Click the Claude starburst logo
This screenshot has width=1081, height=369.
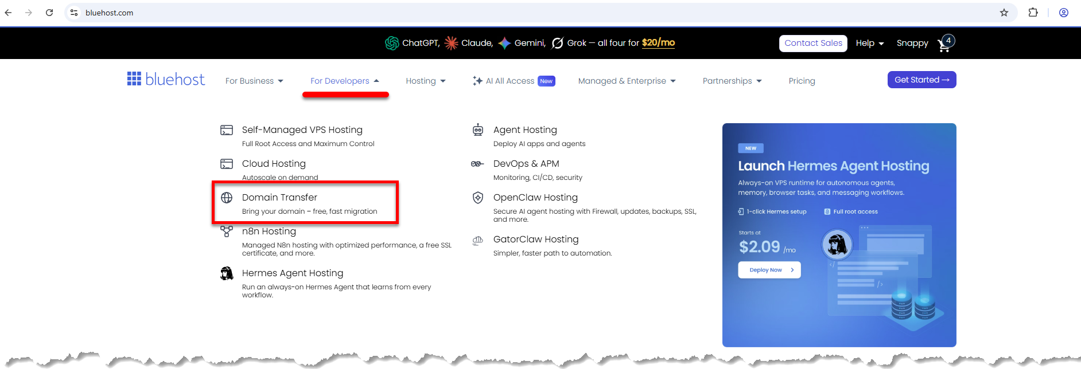(452, 43)
